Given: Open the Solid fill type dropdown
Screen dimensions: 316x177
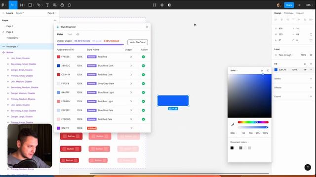Looking at the screenshot, I should (x=234, y=70).
